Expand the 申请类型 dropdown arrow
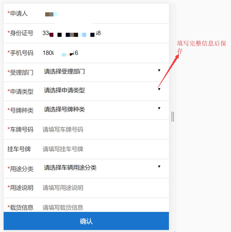This screenshot has width=231, height=232. click(159, 89)
